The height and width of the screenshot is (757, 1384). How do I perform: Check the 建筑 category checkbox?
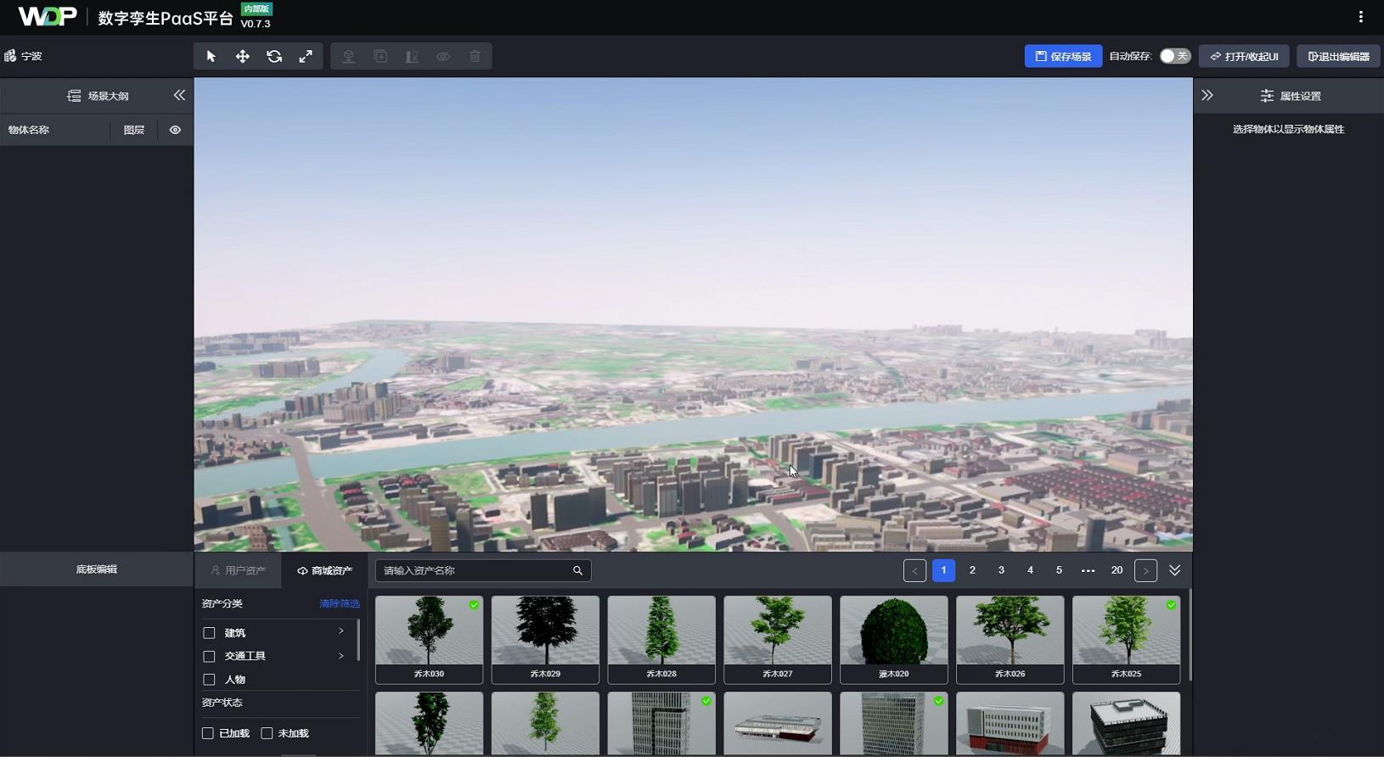[209, 633]
